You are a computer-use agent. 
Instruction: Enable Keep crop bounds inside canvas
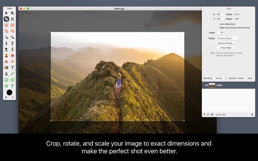[217, 28]
